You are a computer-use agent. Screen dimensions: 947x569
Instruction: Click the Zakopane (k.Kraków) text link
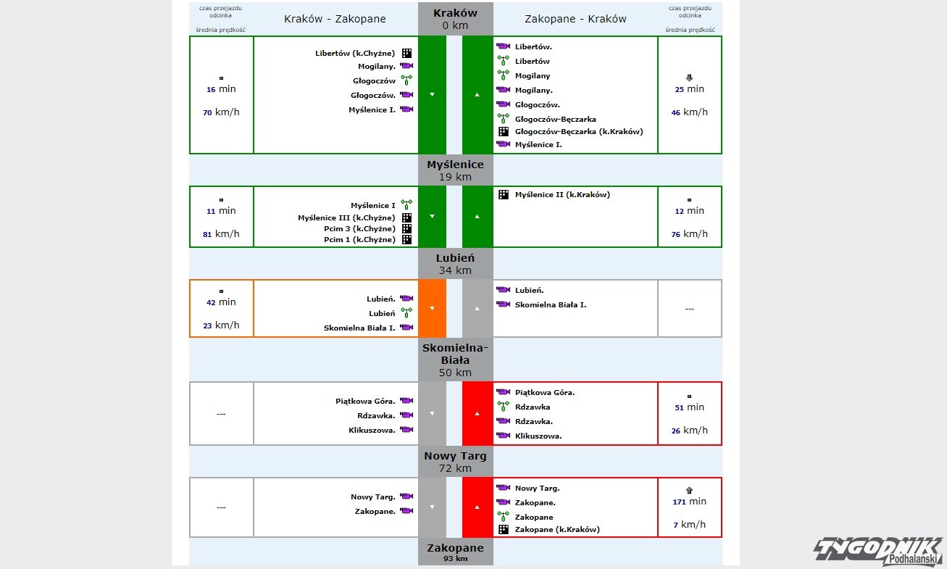(x=557, y=529)
